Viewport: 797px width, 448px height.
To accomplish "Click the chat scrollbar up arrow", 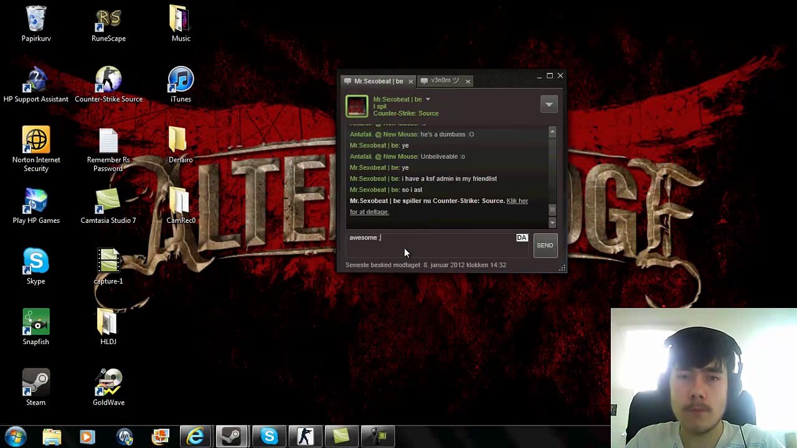I will pyautogui.click(x=552, y=131).
